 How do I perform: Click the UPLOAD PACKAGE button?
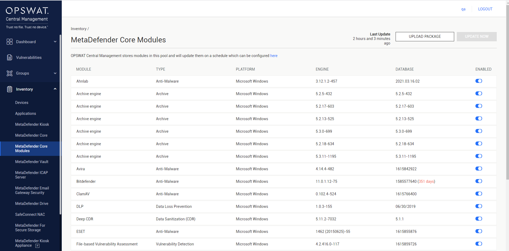pyautogui.click(x=425, y=37)
